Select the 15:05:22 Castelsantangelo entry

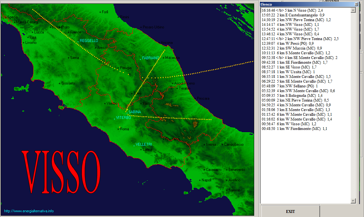(x=293, y=15)
